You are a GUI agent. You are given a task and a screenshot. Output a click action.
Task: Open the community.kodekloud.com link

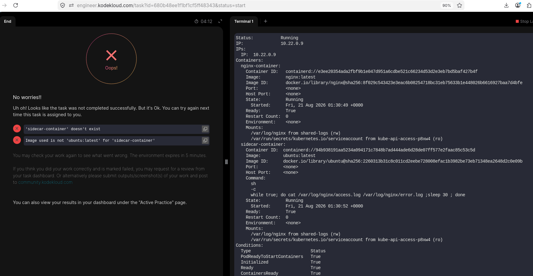45,182
